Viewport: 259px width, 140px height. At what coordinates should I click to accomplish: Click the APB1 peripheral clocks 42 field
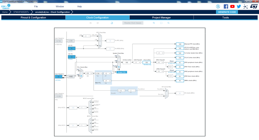pos(180,63)
